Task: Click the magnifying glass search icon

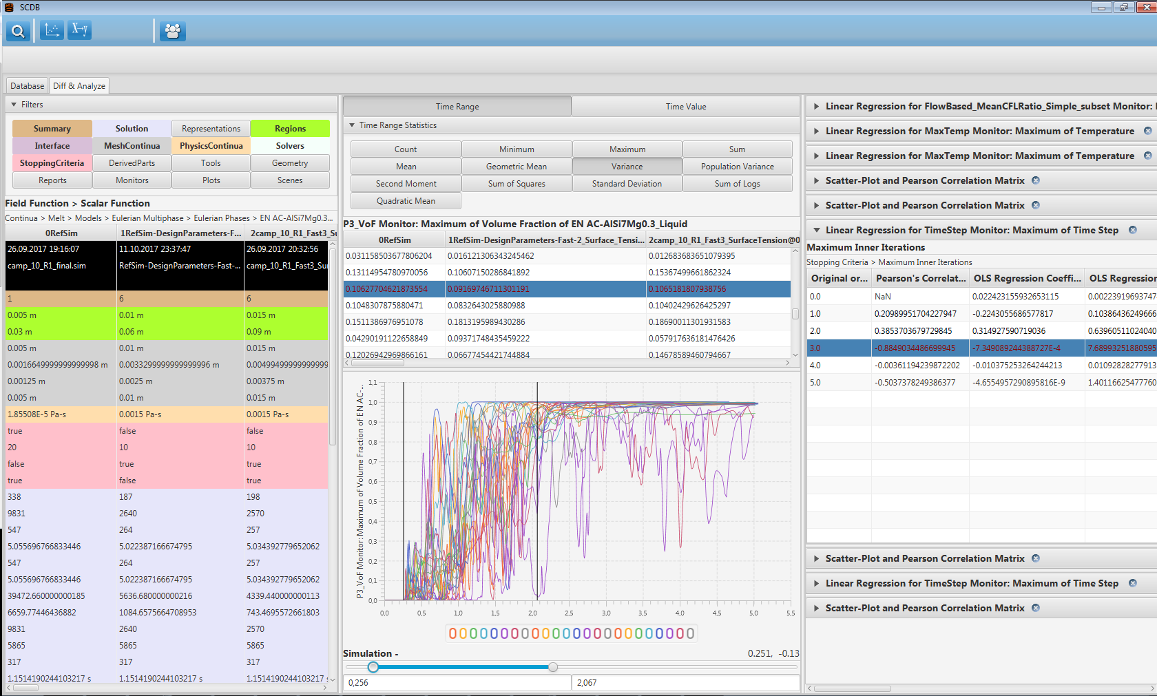Action: [x=18, y=31]
